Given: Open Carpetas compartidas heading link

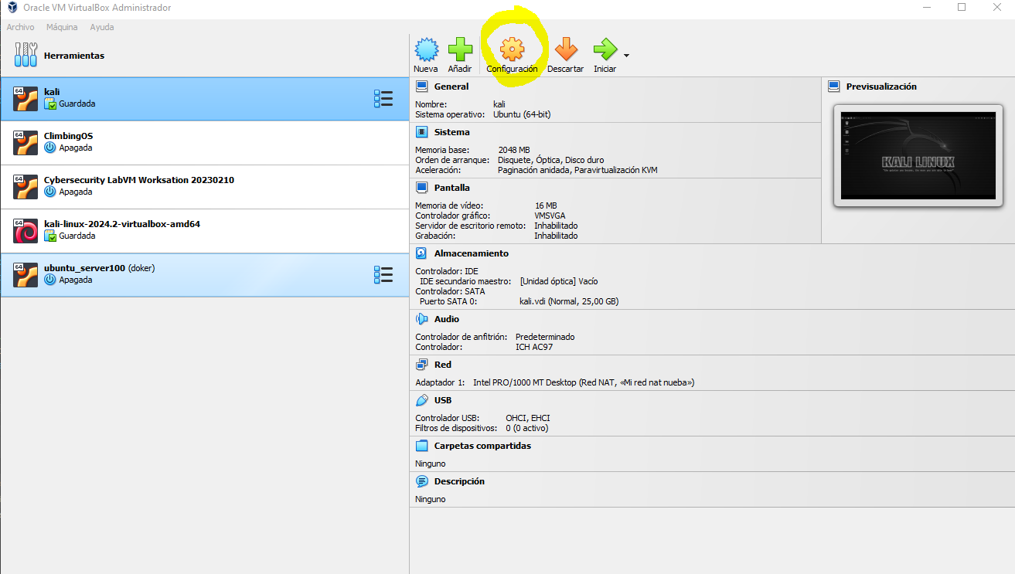Looking at the screenshot, I should [482, 446].
